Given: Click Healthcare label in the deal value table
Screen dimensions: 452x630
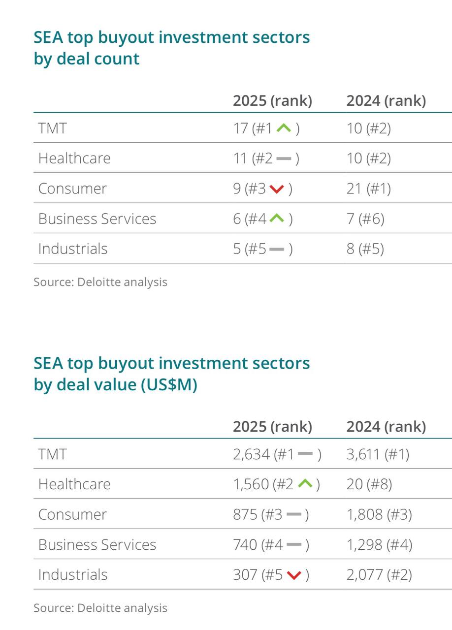Looking at the screenshot, I should [x=74, y=484].
